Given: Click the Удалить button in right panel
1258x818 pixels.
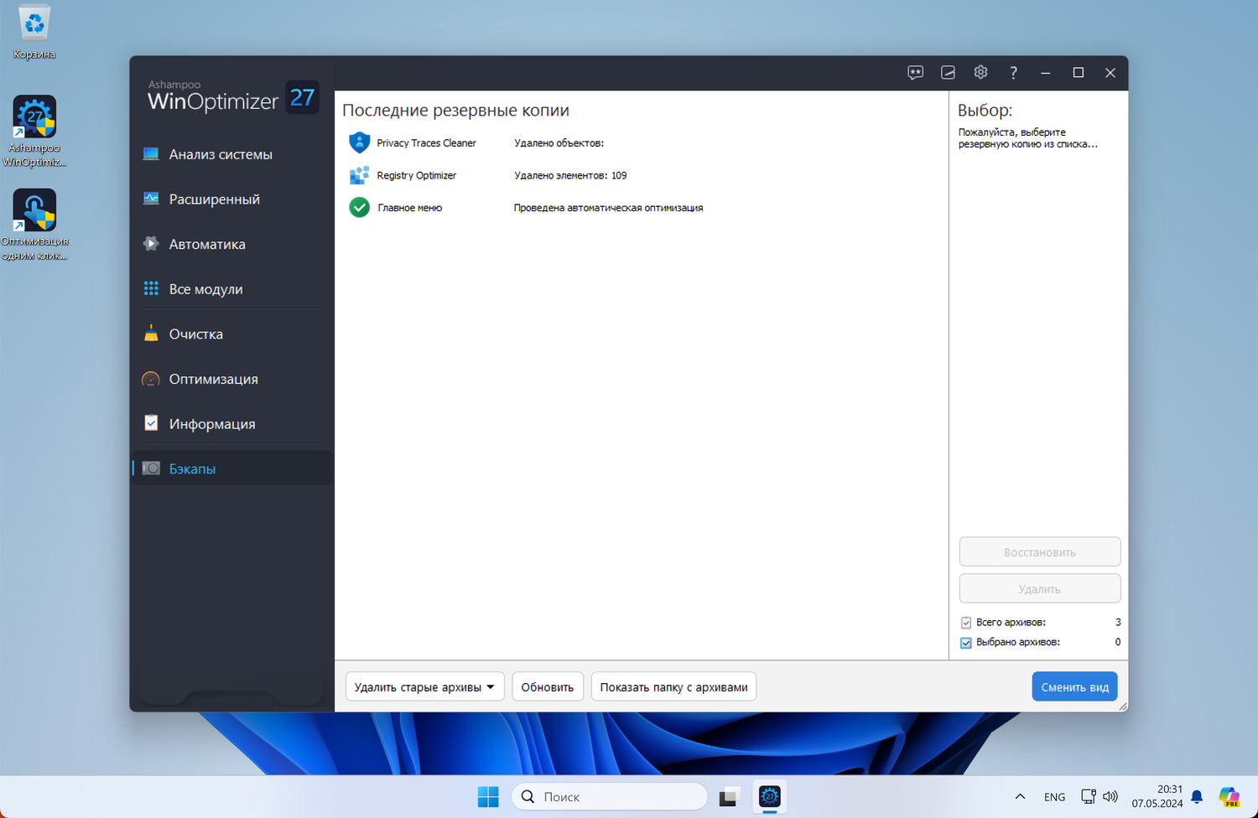Looking at the screenshot, I should click(1040, 589).
